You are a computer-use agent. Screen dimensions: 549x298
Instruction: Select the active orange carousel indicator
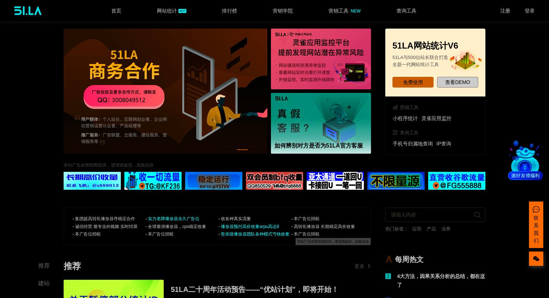click(242, 149)
